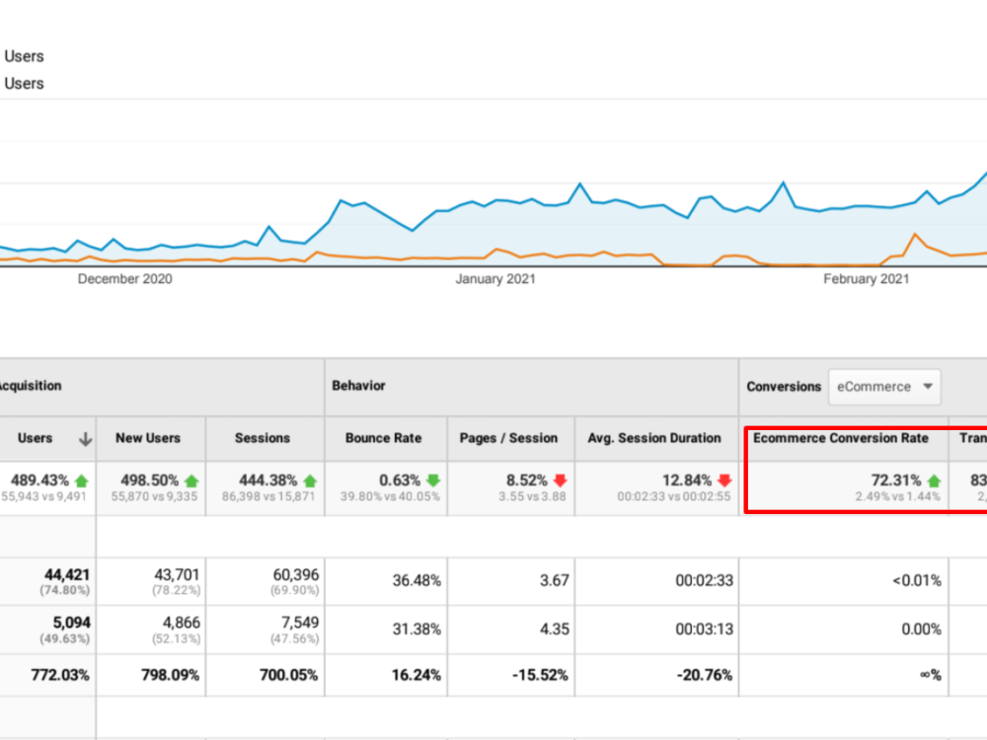Click the 798.09% new users change cell
Image resolution: width=987 pixels, height=740 pixels.
(x=170, y=675)
